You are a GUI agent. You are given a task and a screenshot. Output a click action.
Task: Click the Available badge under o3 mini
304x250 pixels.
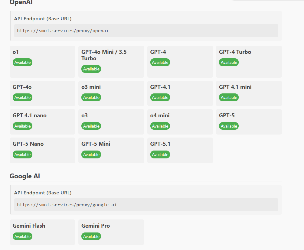pyautogui.click(x=91, y=97)
